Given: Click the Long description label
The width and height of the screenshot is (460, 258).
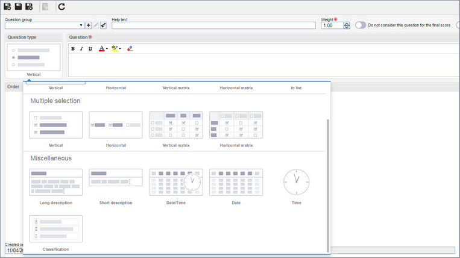Looking at the screenshot, I should (55, 203).
